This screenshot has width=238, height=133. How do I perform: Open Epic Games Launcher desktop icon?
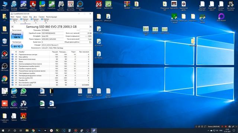pyautogui.click(x=231, y=6)
